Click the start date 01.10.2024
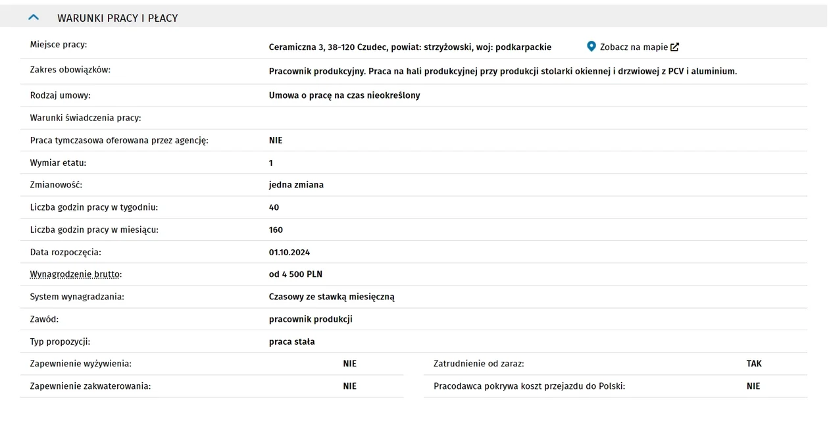 coord(289,252)
